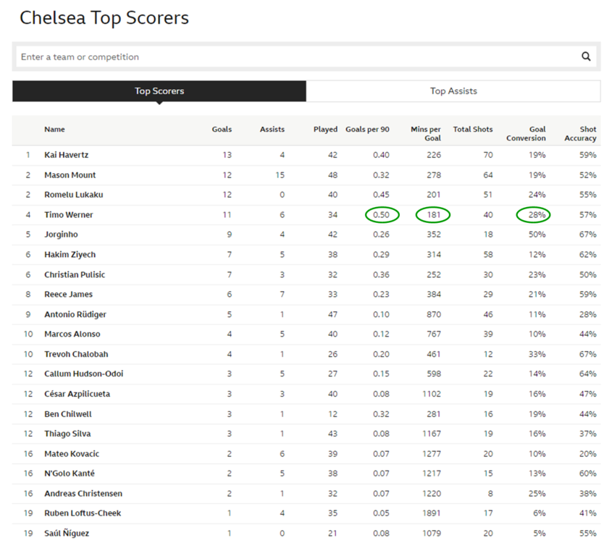Image resolution: width=604 pixels, height=543 pixels.
Task: Select Ruben Loftus-Cheek in the table
Action: [83, 513]
